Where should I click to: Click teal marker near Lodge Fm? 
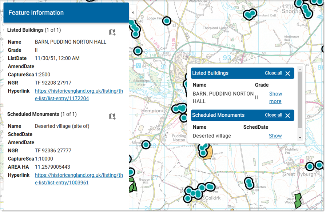[x=167, y=21]
